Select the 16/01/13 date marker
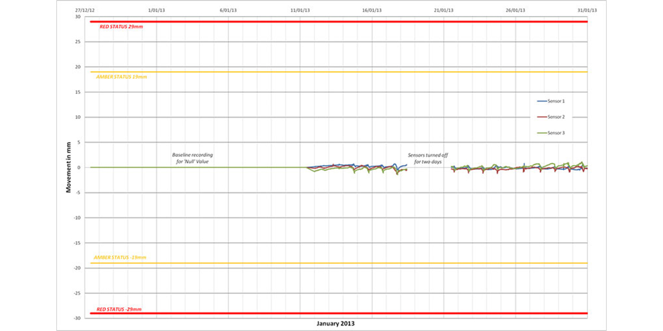663x331 pixels. pyautogui.click(x=372, y=10)
